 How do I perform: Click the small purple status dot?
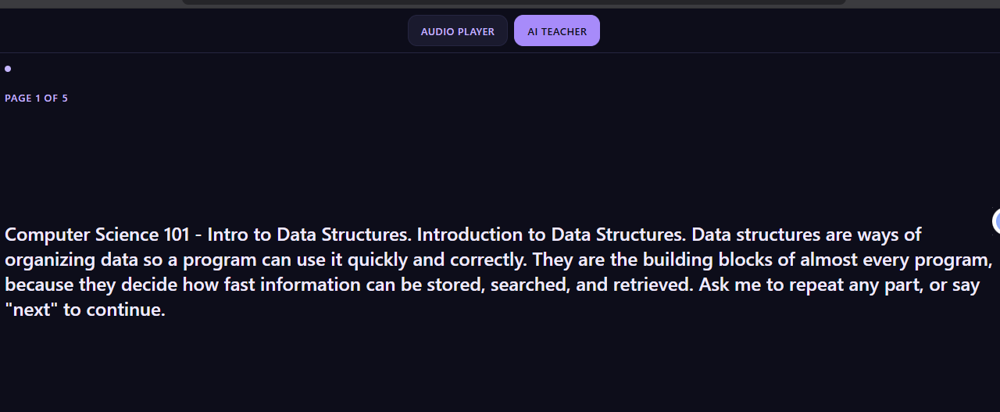point(8,69)
